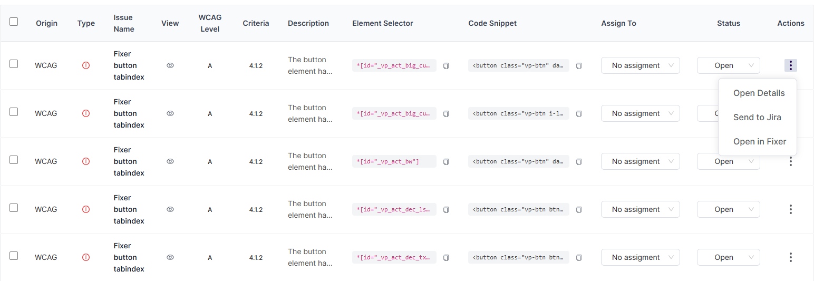814x281 pixels.
Task: Open the three-dot actions menu for _vp_act_dec_tx row
Action: pos(791,257)
